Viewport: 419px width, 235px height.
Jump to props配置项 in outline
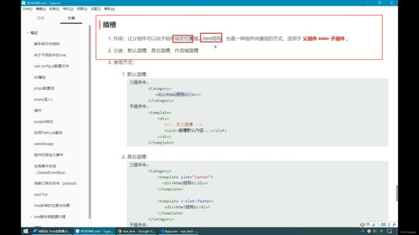click(44, 88)
